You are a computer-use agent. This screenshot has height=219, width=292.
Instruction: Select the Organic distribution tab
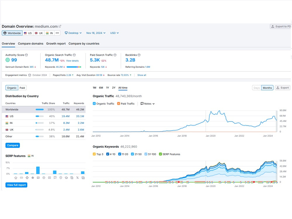pyautogui.click(x=12, y=88)
